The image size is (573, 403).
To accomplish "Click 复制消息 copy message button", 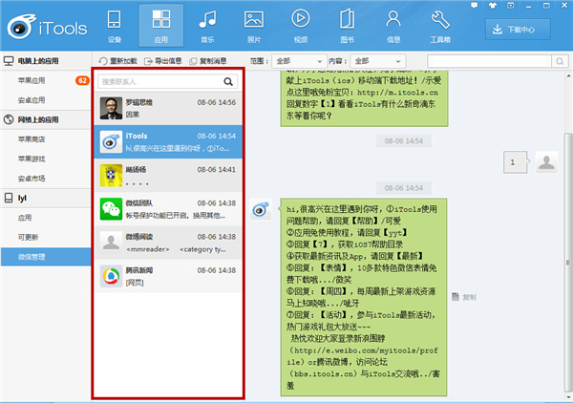I will click(215, 61).
